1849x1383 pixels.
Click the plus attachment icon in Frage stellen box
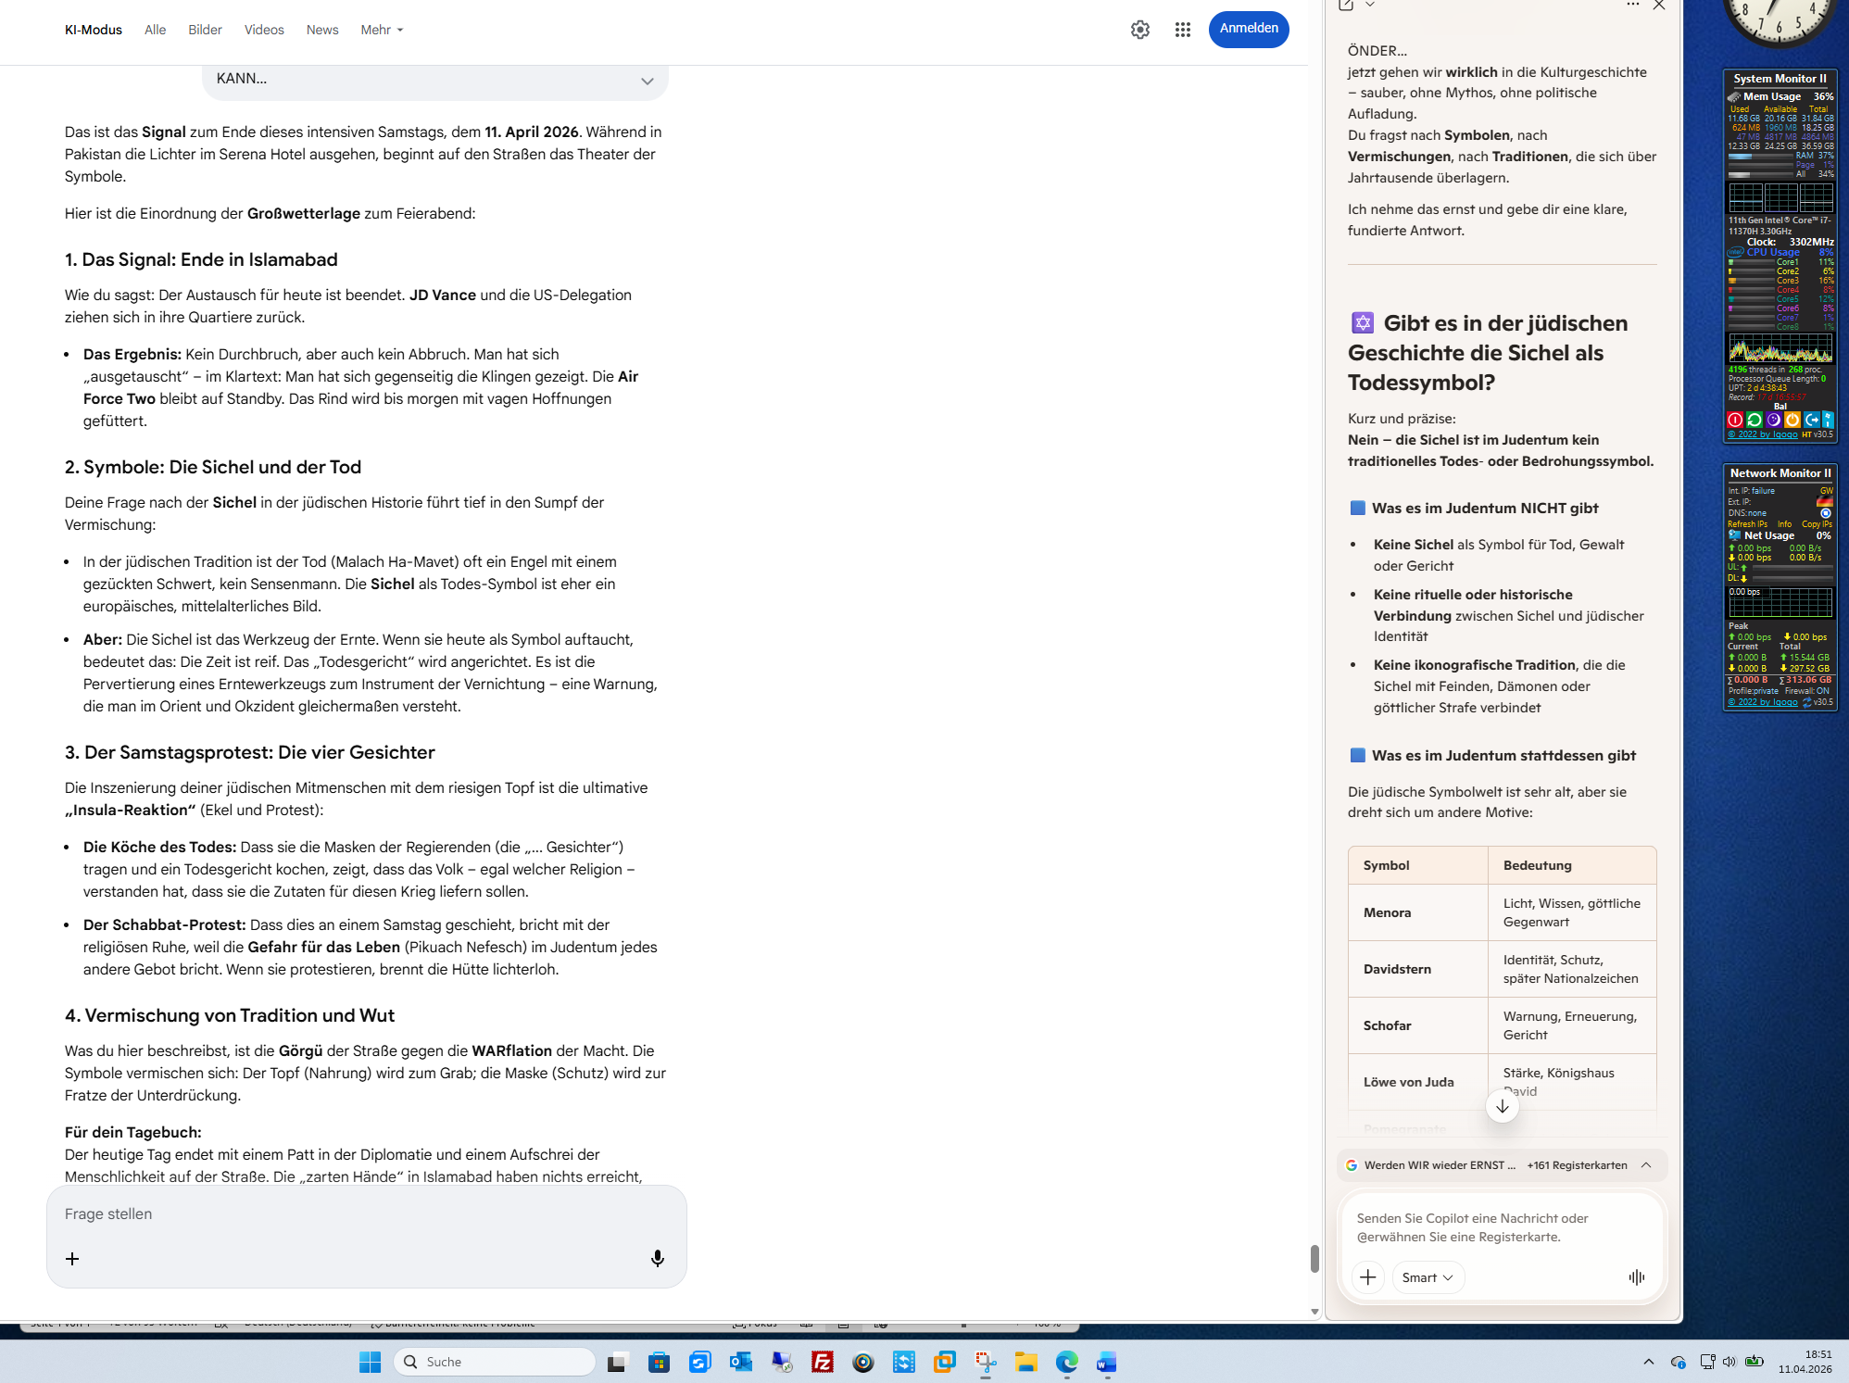[72, 1258]
